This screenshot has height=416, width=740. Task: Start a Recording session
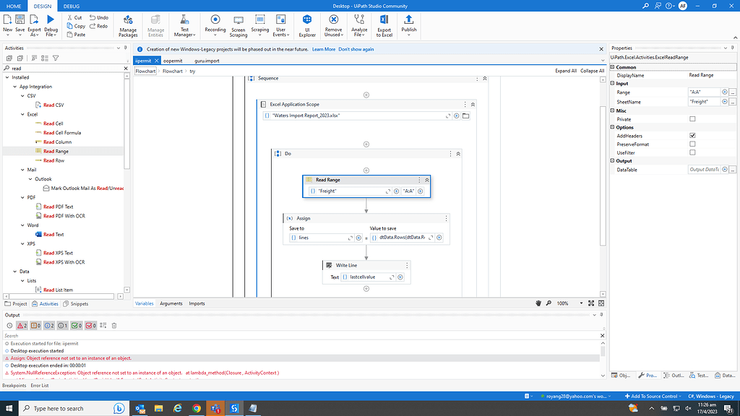[x=215, y=23]
